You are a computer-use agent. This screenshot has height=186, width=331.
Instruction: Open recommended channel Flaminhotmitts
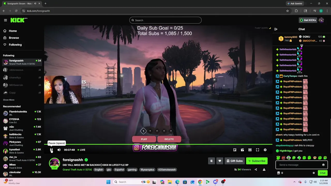(x=22, y=113)
